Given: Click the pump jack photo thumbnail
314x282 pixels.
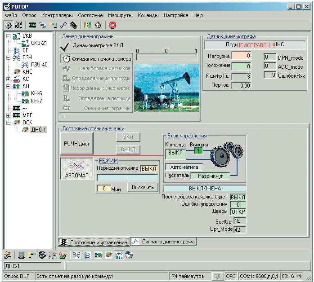Looking at the screenshot, I should coord(166,88).
